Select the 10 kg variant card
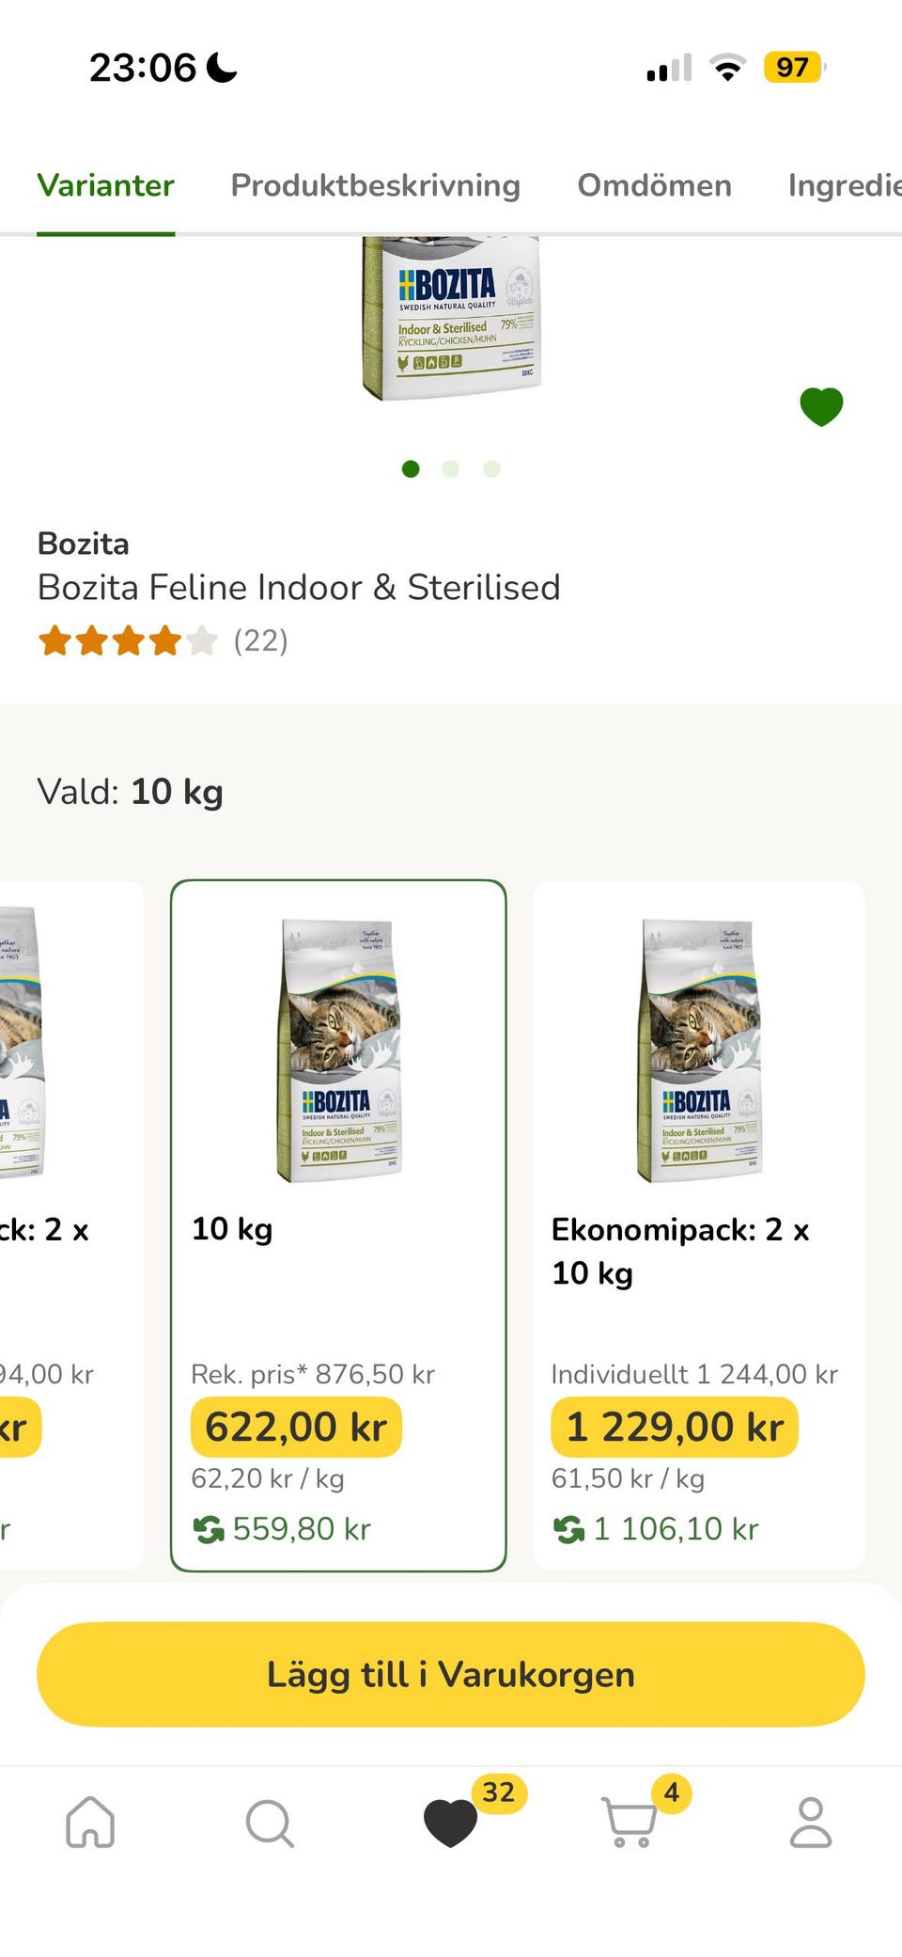This screenshot has width=902, height=1957. pyautogui.click(x=338, y=1224)
